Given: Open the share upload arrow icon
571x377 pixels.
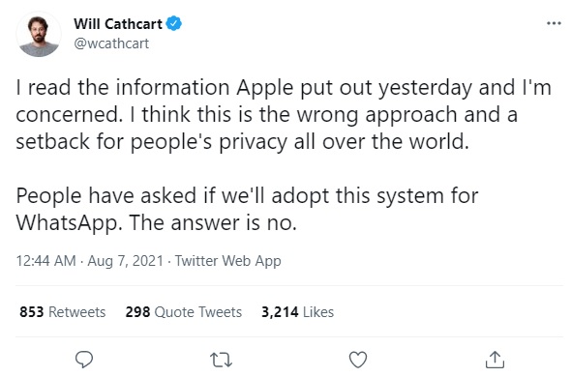Looking at the screenshot, I should pyautogui.click(x=495, y=360).
